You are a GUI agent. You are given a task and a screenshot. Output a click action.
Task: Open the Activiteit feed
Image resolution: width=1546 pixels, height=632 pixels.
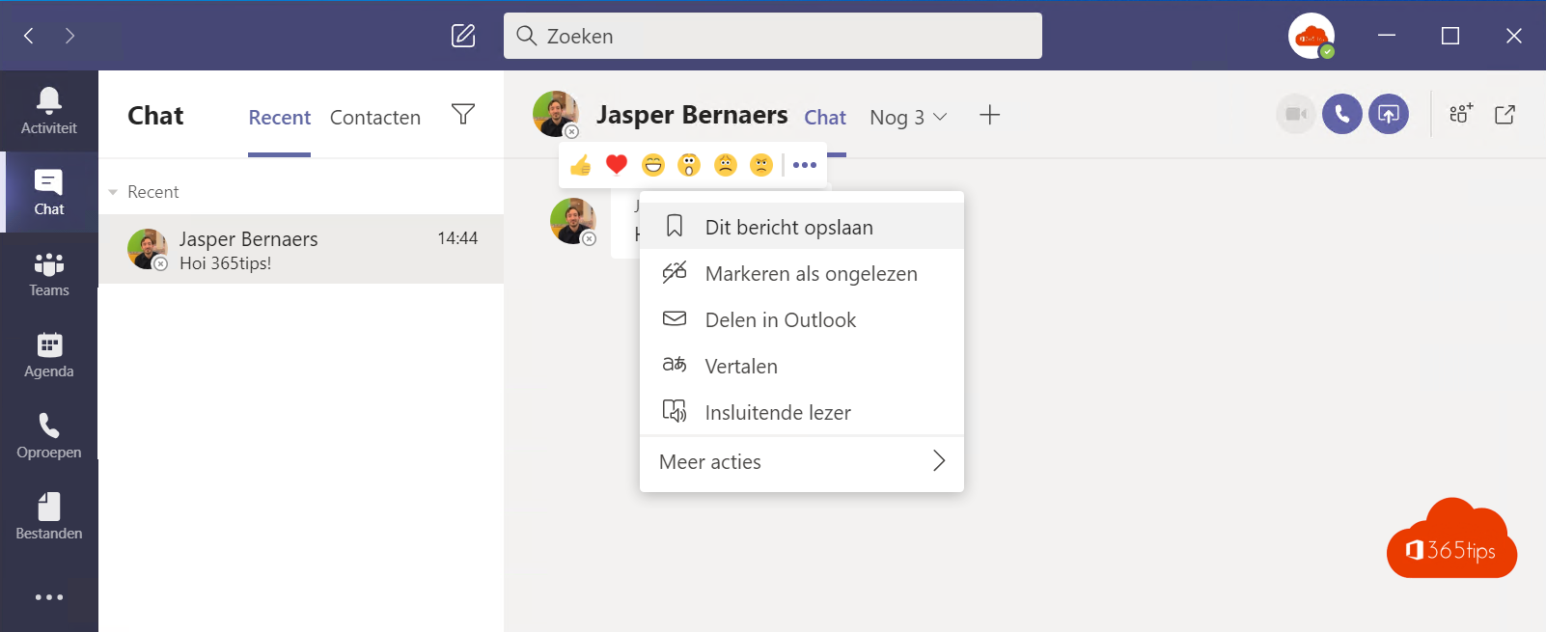[49, 111]
